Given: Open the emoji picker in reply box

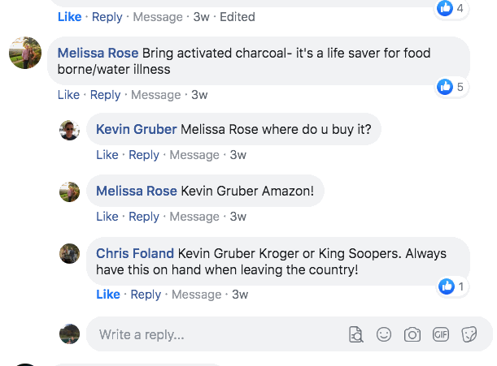Looking at the screenshot, I should click(384, 334).
